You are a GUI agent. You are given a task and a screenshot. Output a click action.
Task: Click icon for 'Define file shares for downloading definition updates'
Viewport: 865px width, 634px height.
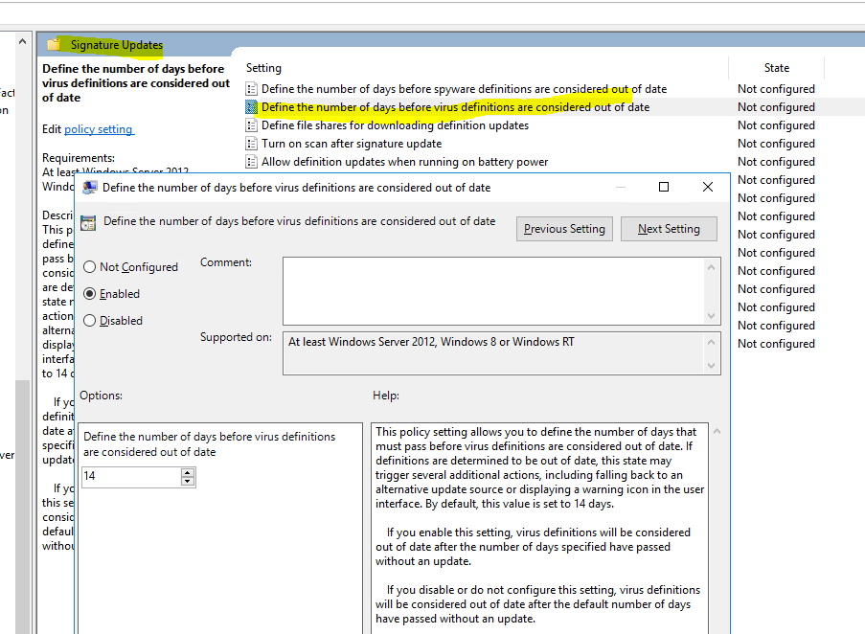pyautogui.click(x=251, y=125)
